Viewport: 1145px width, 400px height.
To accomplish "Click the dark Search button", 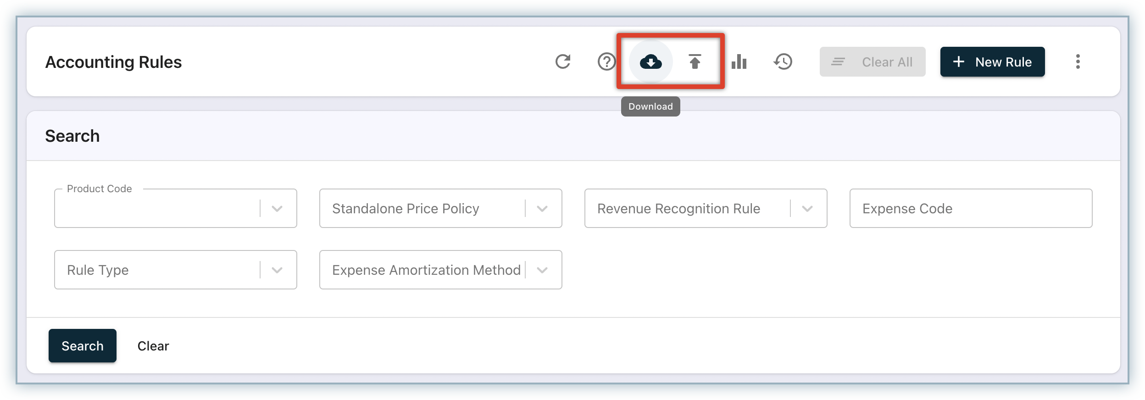I will (x=83, y=346).
